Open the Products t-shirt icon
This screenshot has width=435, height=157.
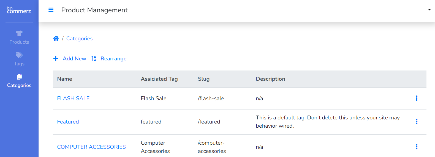click(x=19, y=33)
